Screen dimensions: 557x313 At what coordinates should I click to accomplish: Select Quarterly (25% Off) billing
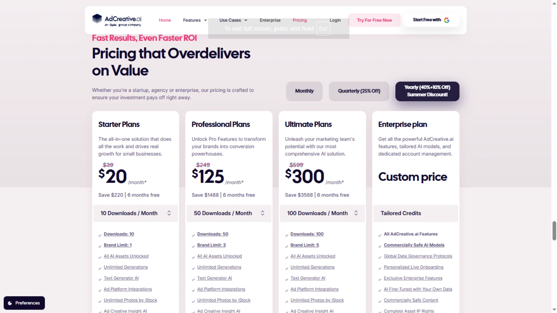tap(359, 91)
